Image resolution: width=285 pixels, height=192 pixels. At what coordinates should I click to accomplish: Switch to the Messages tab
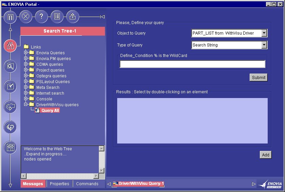coord(33,184)
